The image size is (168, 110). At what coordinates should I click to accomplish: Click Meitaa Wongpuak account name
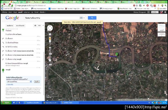click(140, 12)
